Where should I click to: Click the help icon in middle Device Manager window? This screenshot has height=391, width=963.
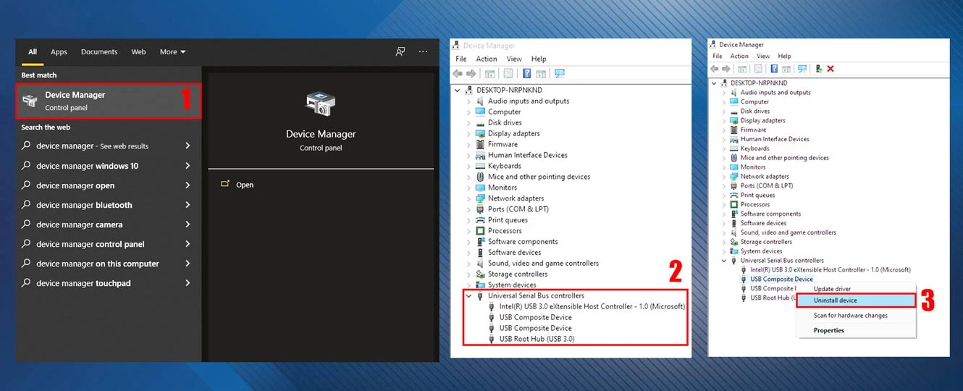527,74
